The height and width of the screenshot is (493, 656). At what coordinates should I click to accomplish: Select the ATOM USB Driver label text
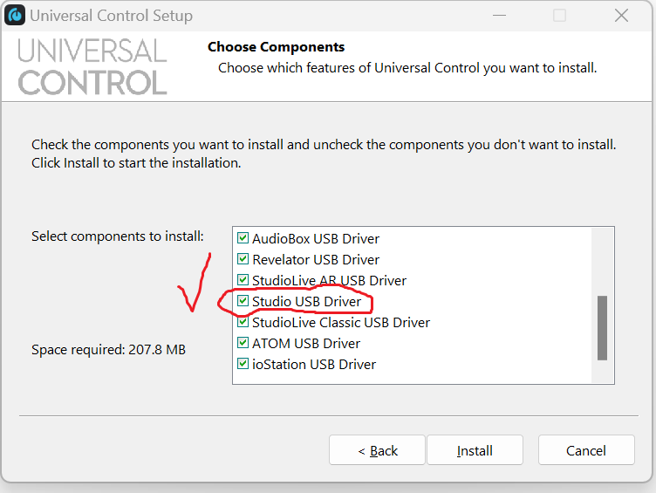pyautogui.click(x=306, y=343)
